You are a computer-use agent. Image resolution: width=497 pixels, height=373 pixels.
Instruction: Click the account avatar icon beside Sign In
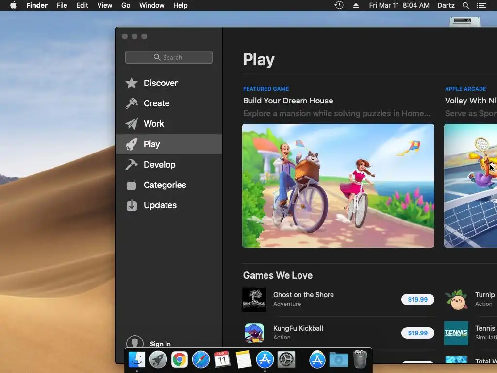135,342
